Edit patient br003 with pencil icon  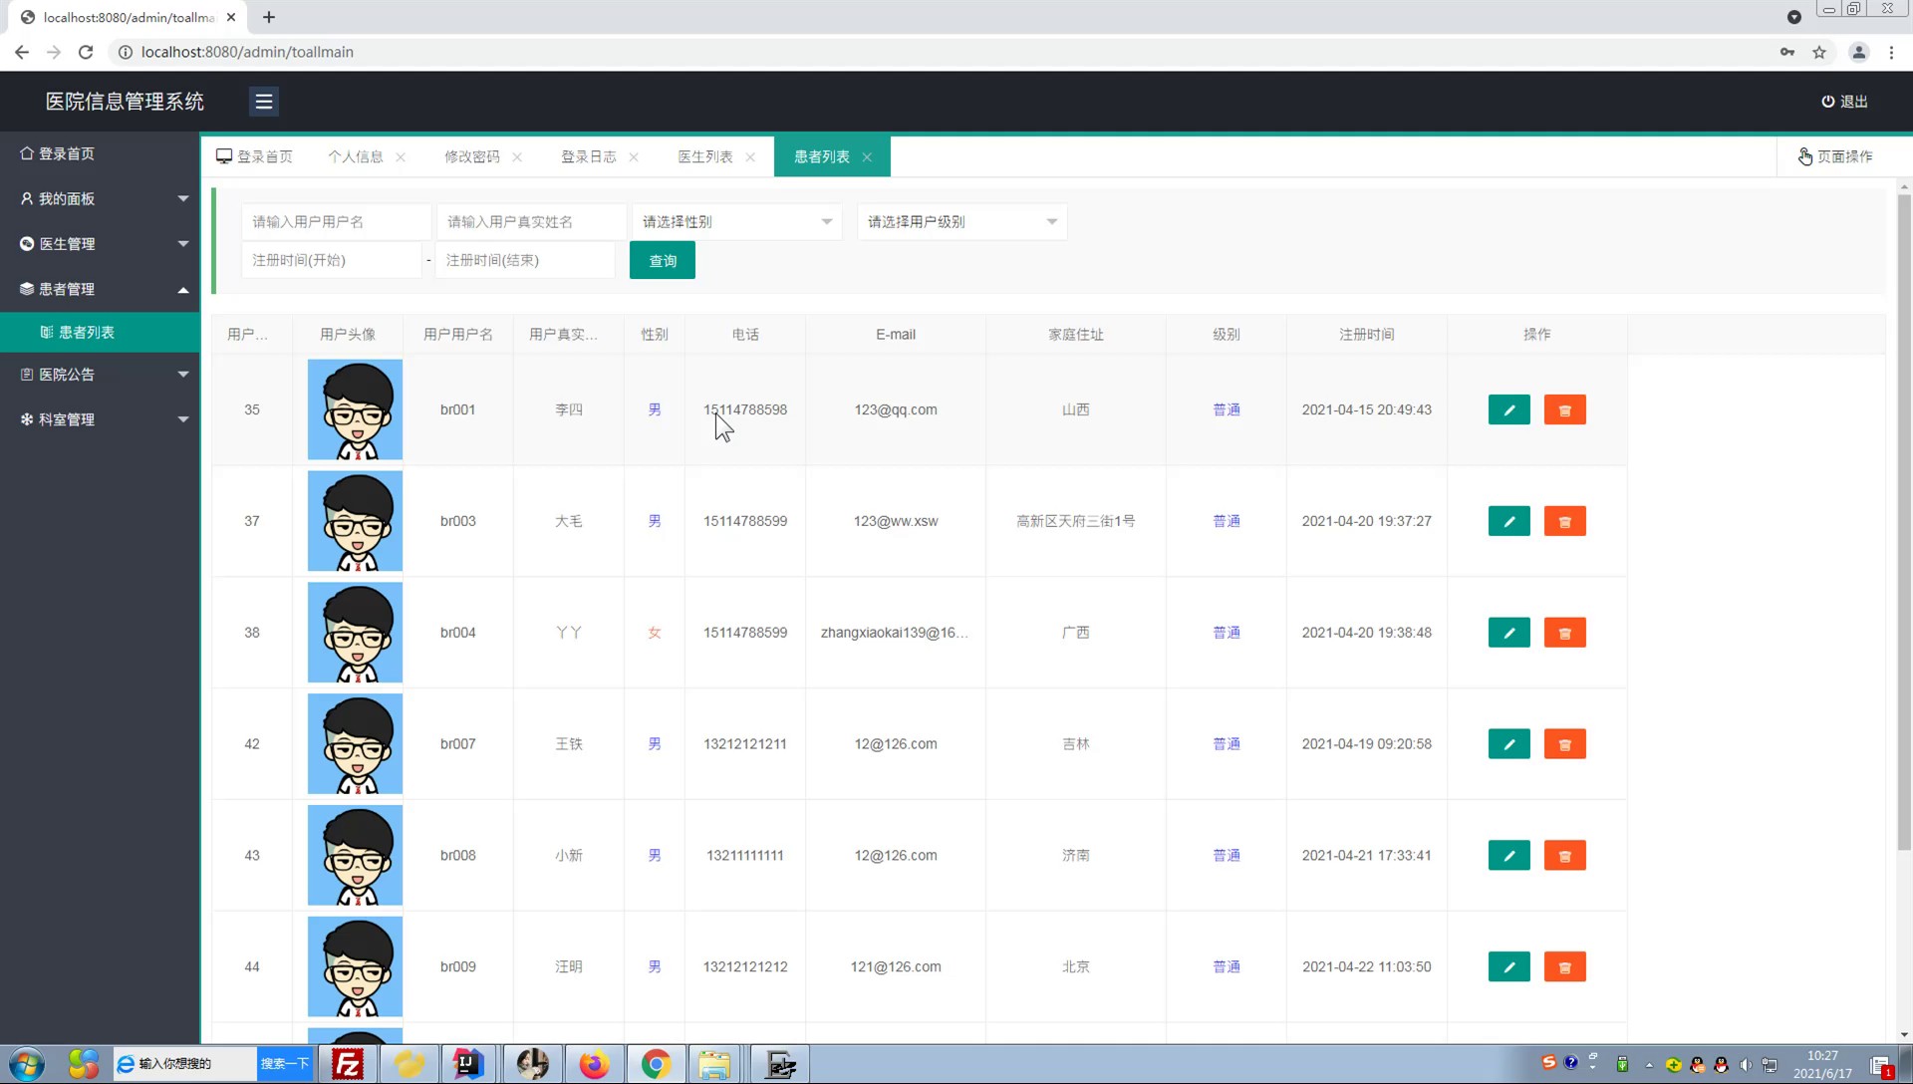pos(1508,521)
